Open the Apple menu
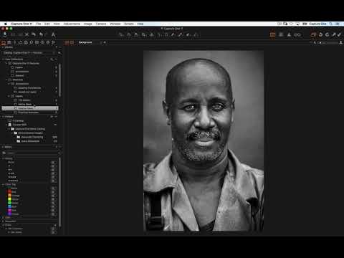Image resolution: width=344 pixels, height=258 pixels. (x=5, y=24)
